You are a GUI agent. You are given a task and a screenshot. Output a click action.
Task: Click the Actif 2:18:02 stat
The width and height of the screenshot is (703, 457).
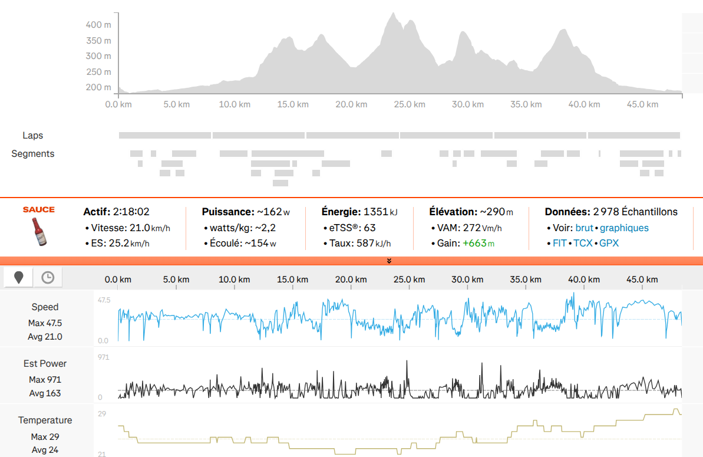click(x=116, y=212)
